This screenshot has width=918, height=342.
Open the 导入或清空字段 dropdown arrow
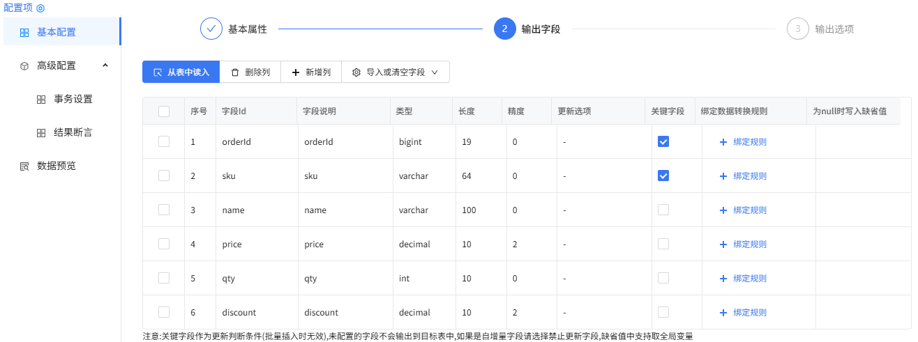(x=435, y=72)
